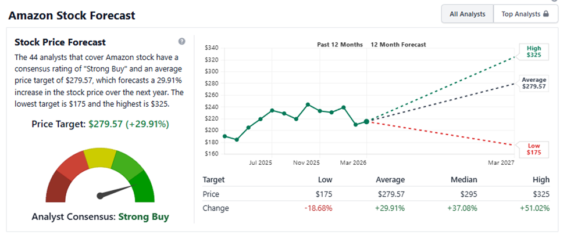Select the All Analysts tab

[x=467, y=14]
